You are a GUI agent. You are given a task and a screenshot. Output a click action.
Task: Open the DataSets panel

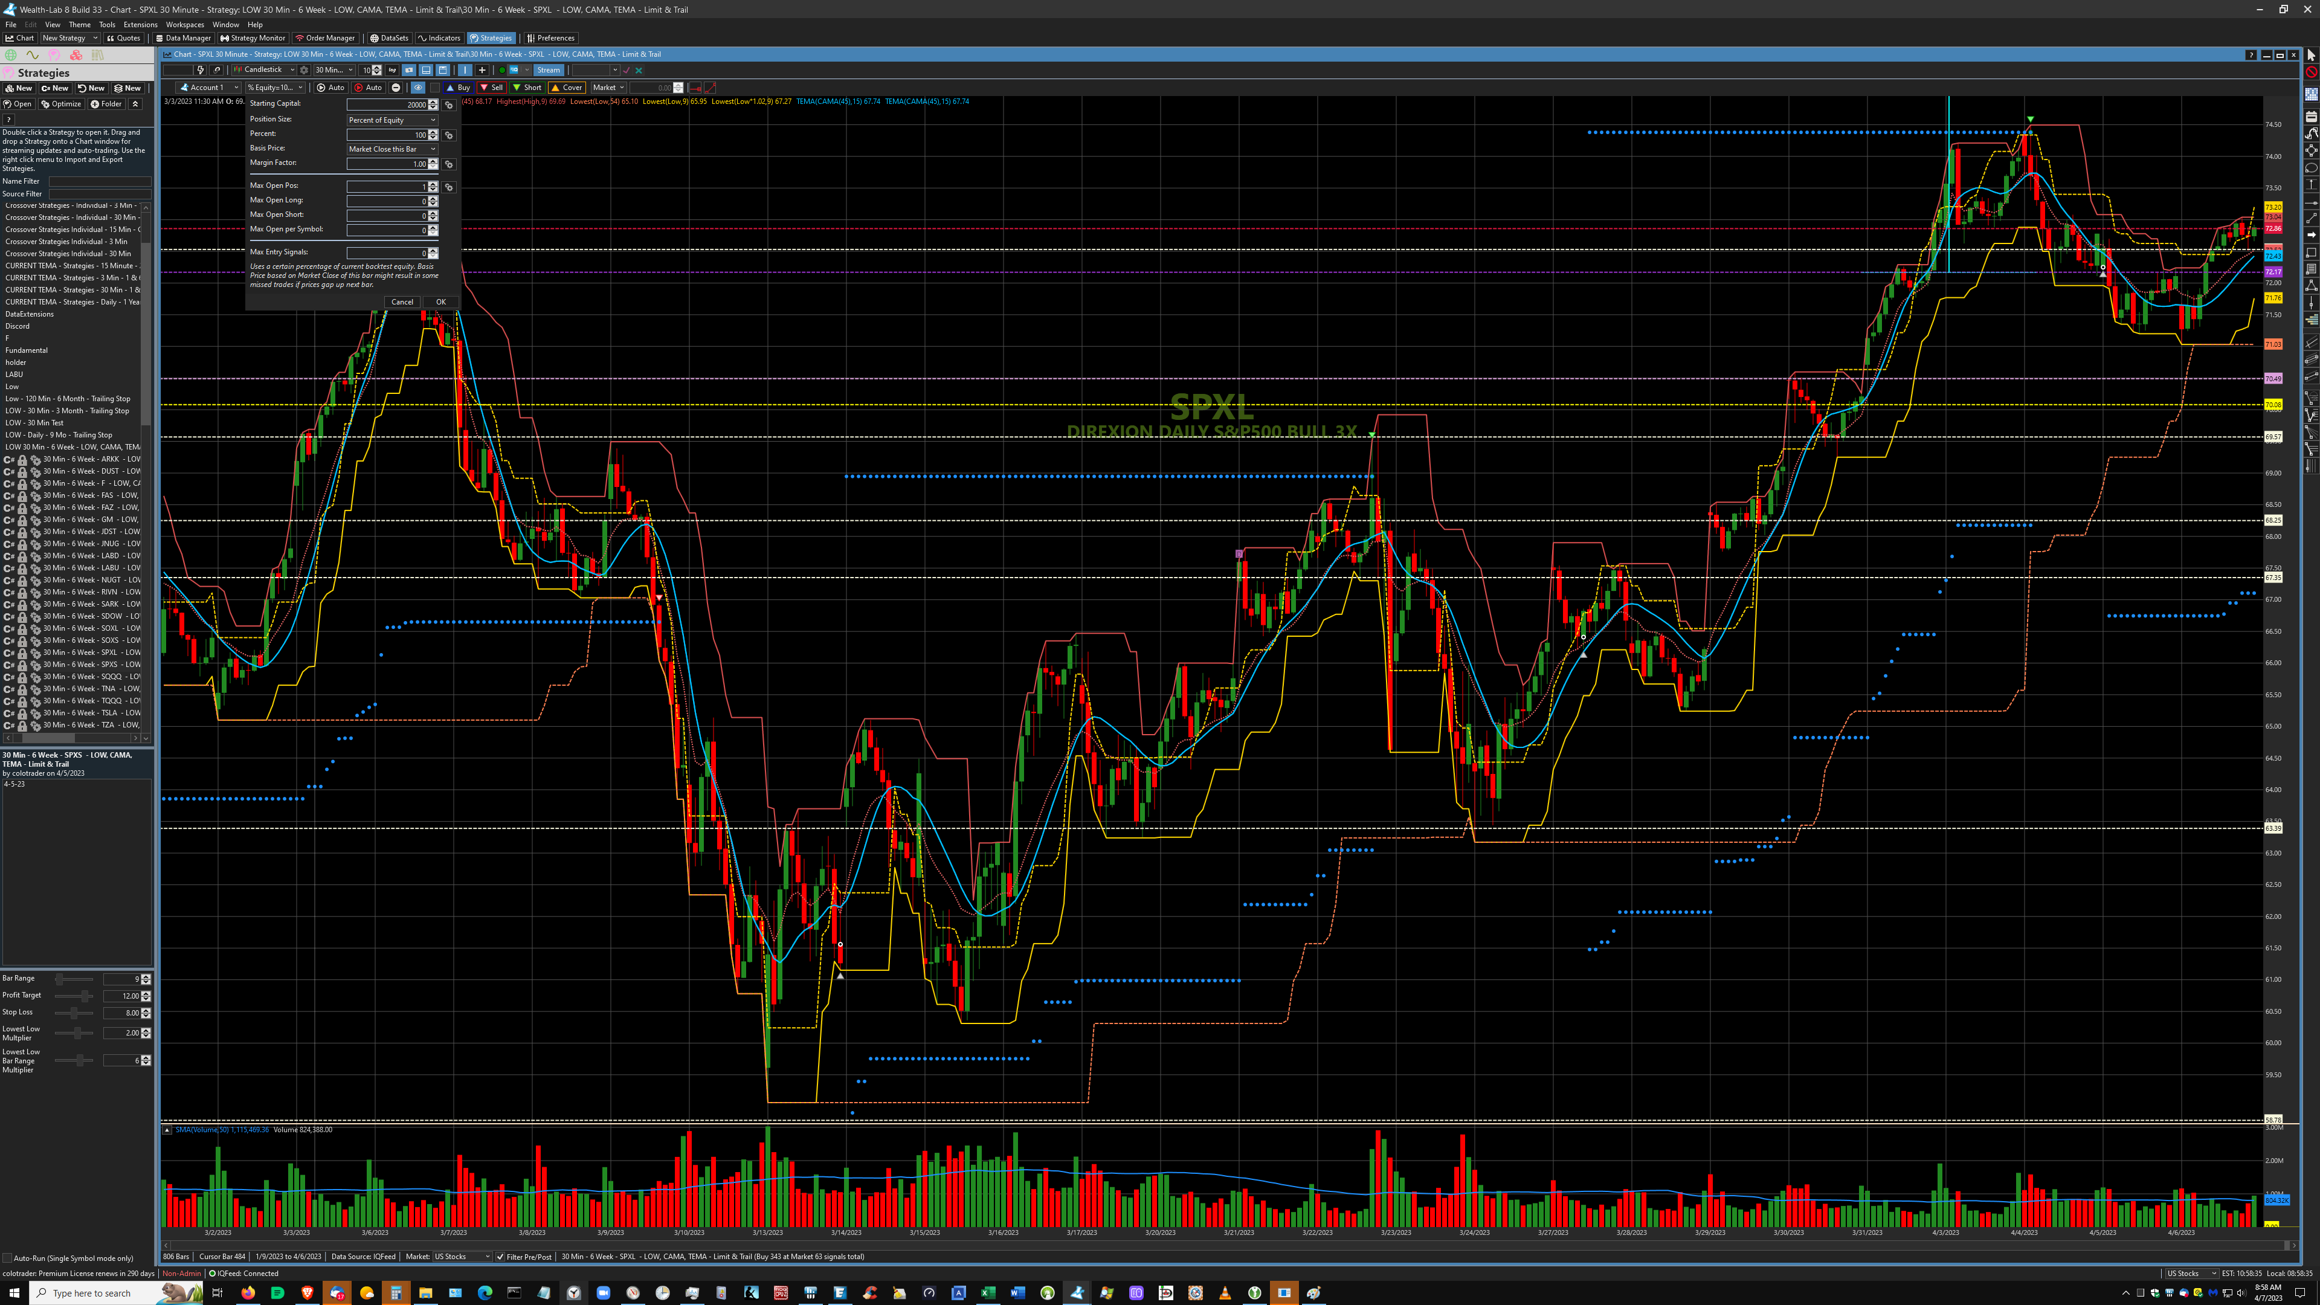tap(389, 38)
